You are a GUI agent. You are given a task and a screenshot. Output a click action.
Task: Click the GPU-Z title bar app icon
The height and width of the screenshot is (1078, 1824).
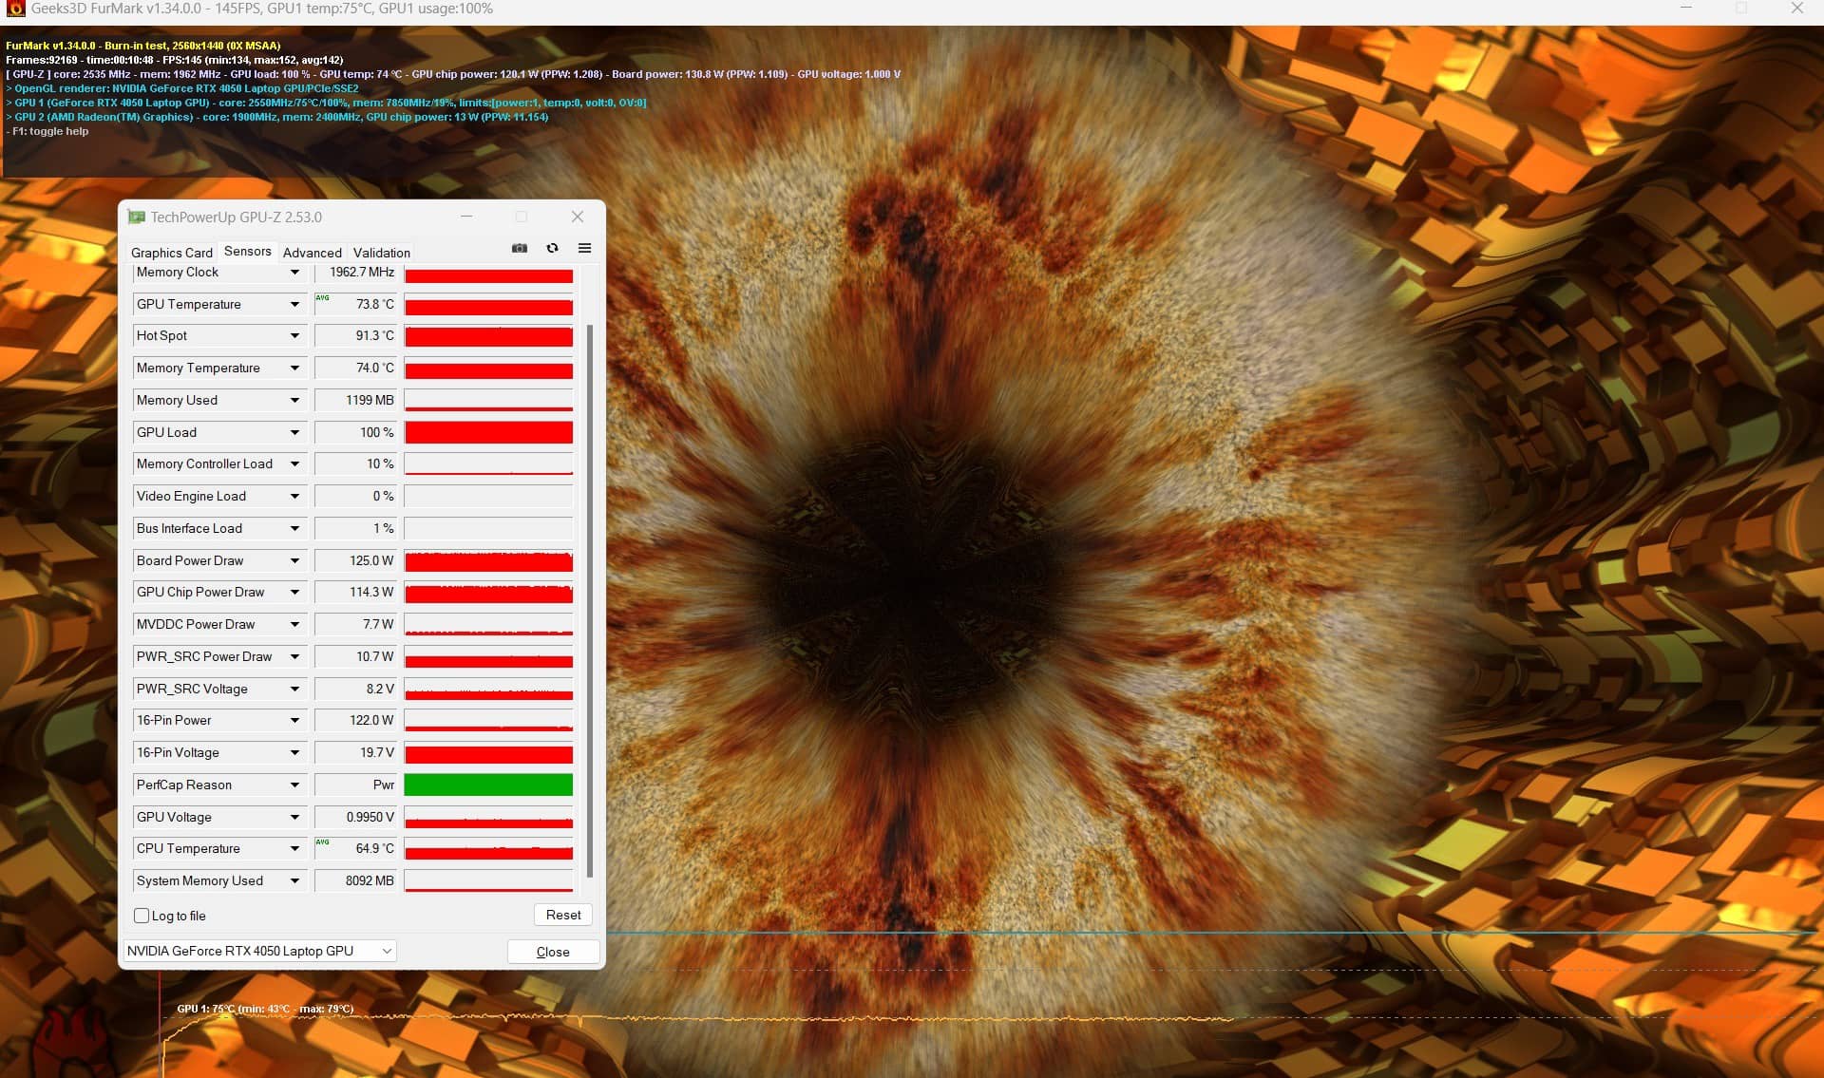[x=137, y=217]
